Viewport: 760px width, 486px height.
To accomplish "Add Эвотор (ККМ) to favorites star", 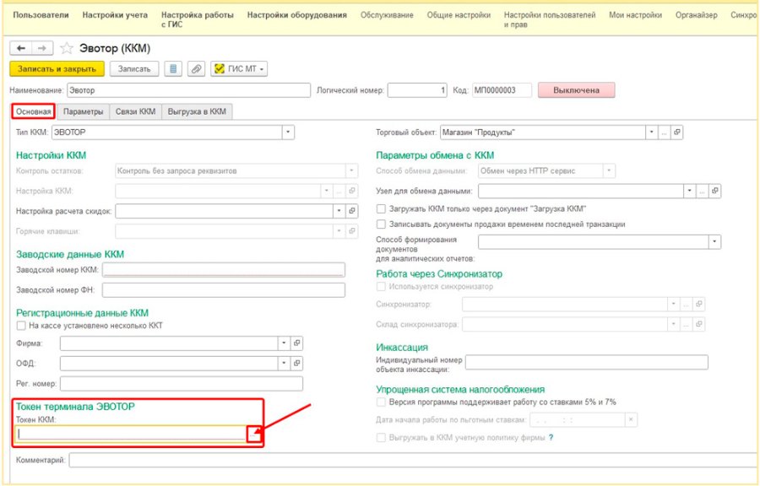I will [x=67, y=48].
